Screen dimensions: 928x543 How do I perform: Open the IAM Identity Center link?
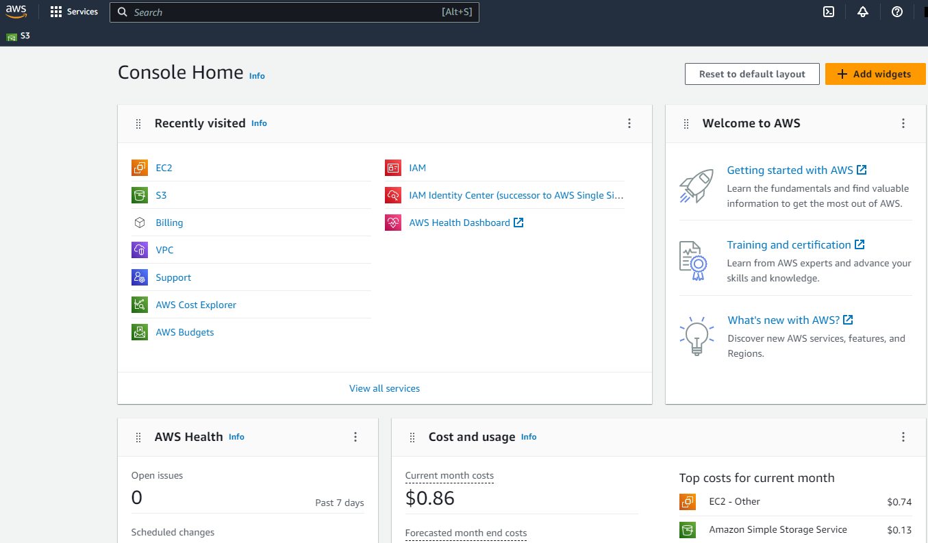[x=516, y=195]
